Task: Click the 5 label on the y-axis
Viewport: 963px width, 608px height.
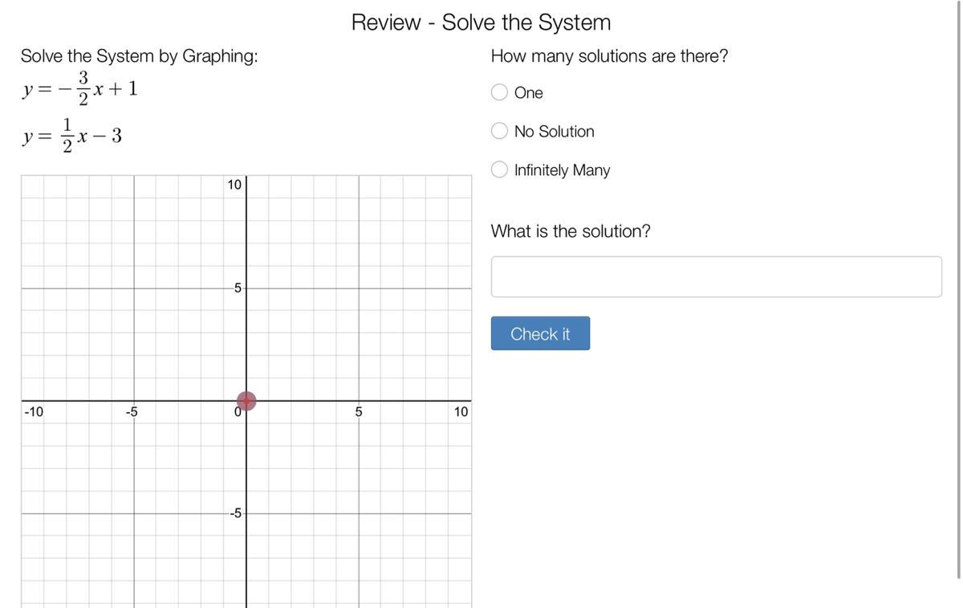Action: click(x=238, y=288)
